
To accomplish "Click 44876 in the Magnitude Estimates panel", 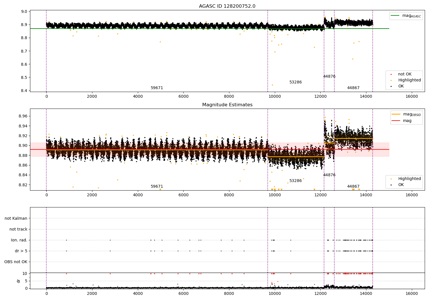I will (329, 175).
